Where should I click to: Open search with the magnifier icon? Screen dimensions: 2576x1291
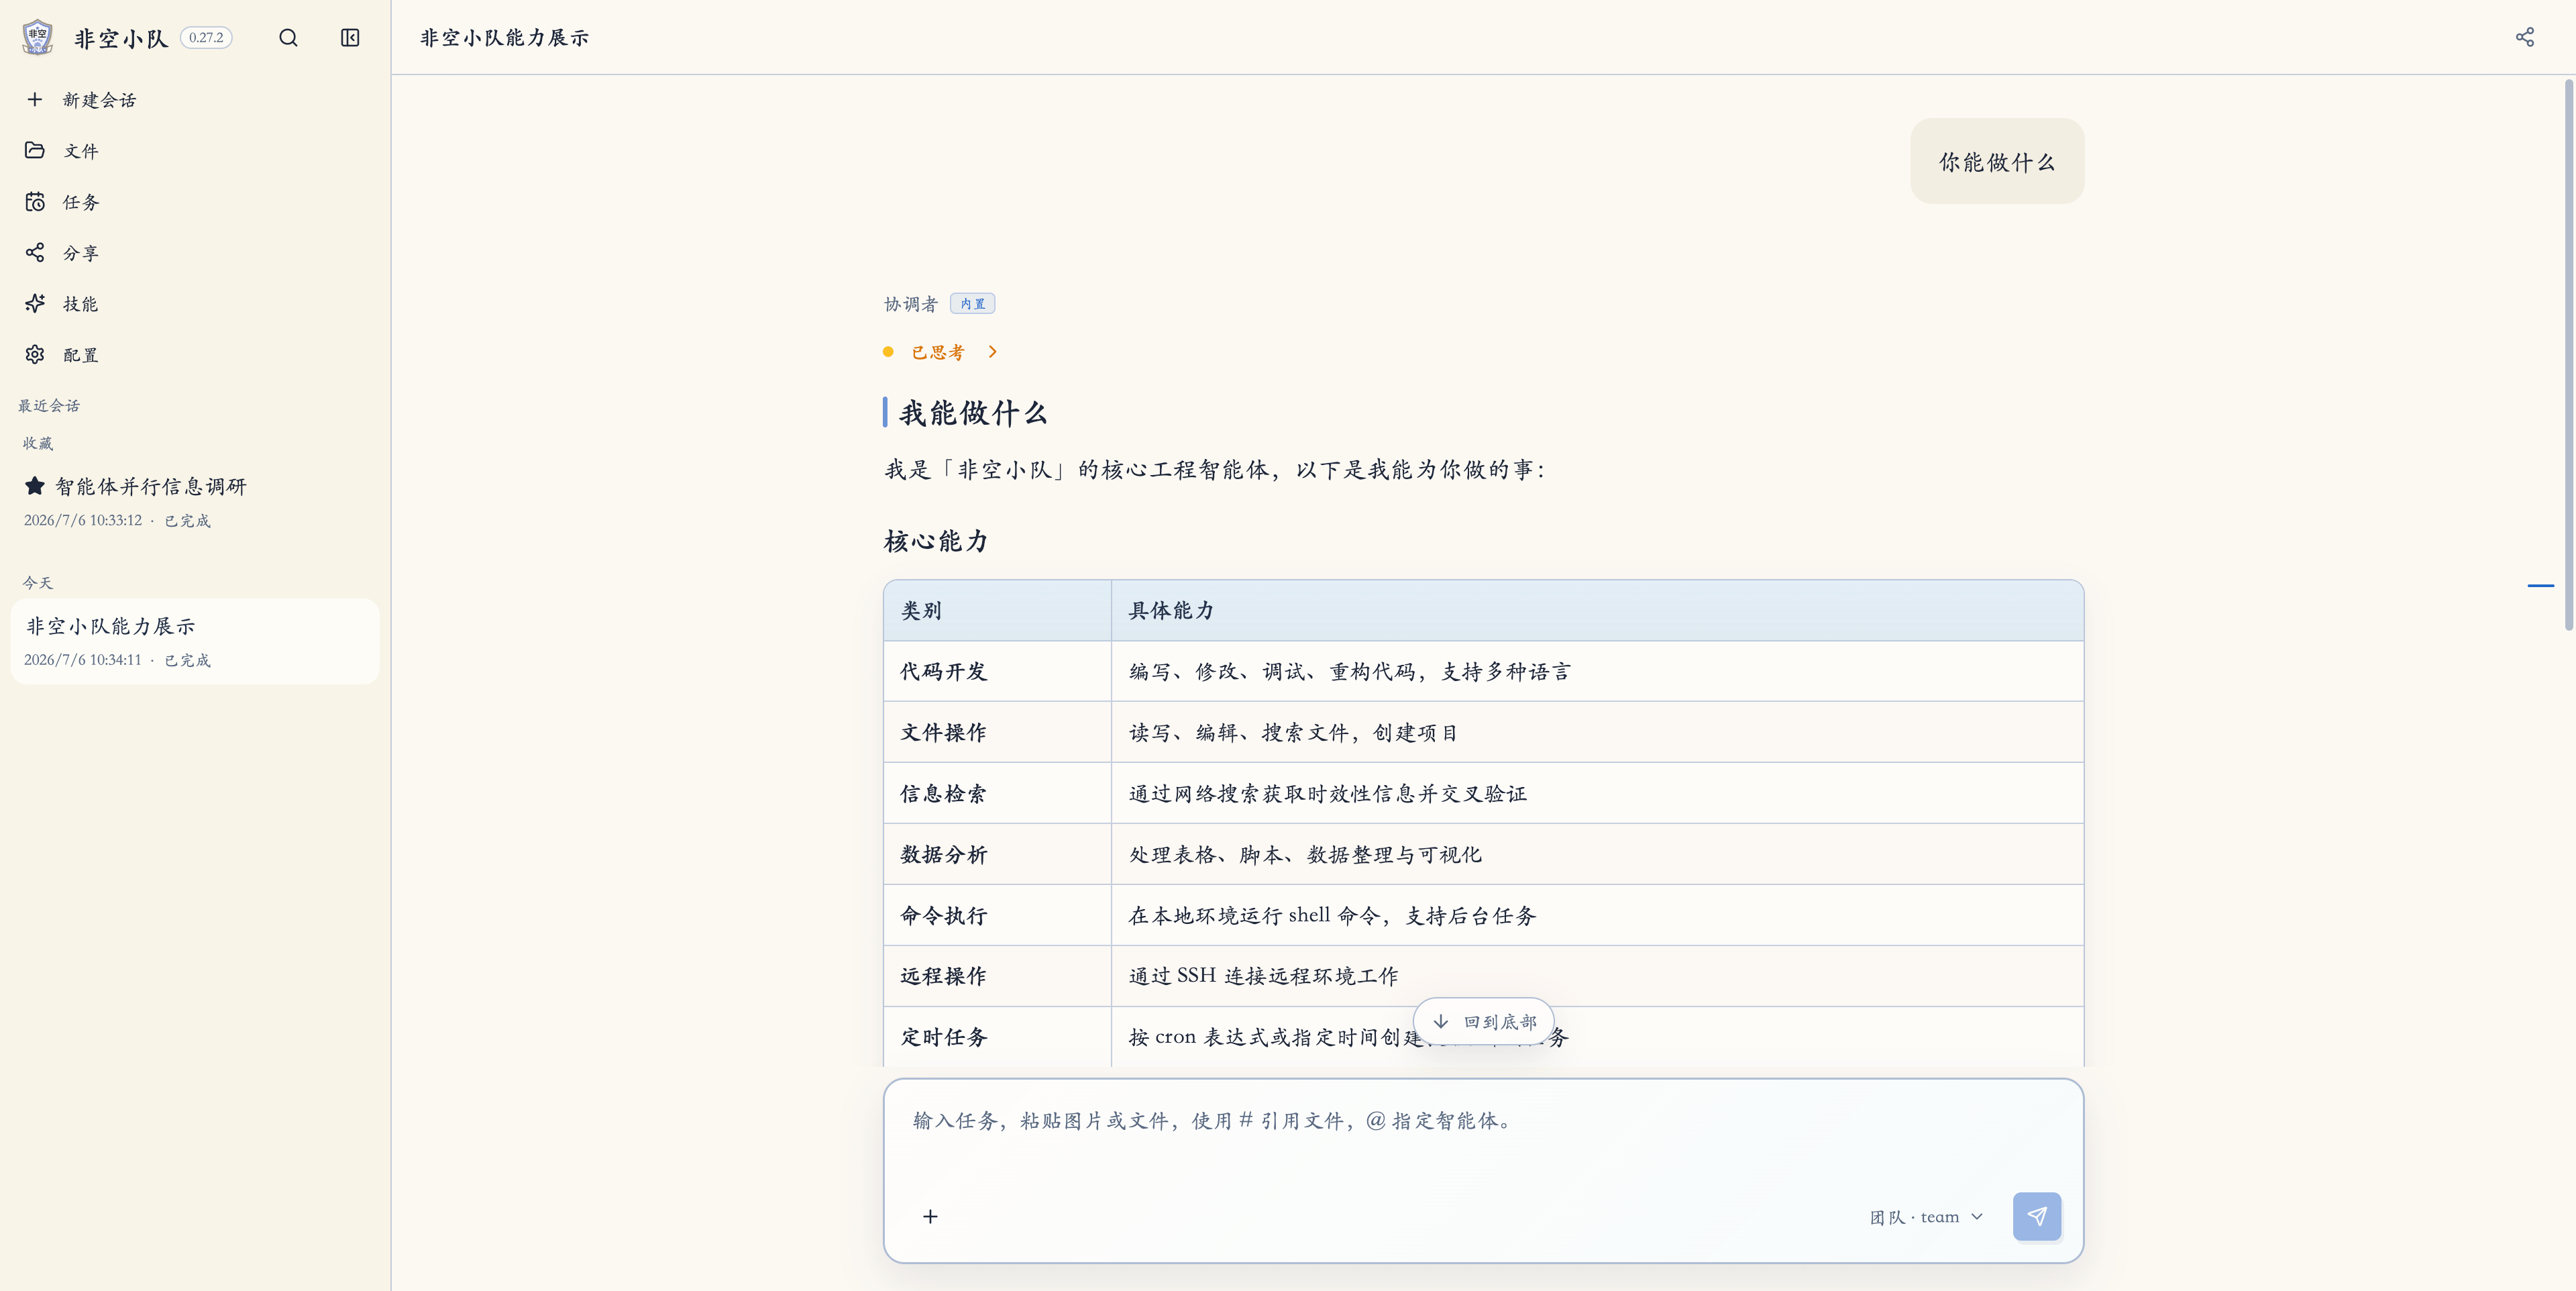coord(288,38)
